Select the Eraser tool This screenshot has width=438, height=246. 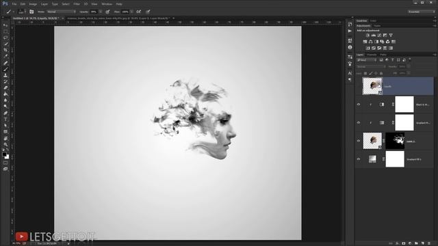[x=5, y=88]
